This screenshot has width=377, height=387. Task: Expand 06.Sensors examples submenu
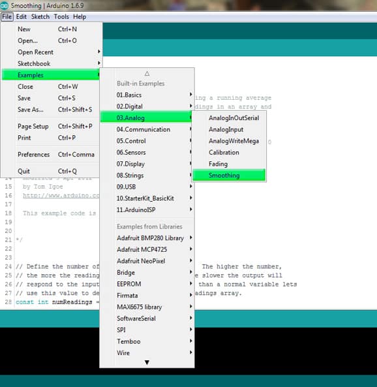tap(147, 153)
